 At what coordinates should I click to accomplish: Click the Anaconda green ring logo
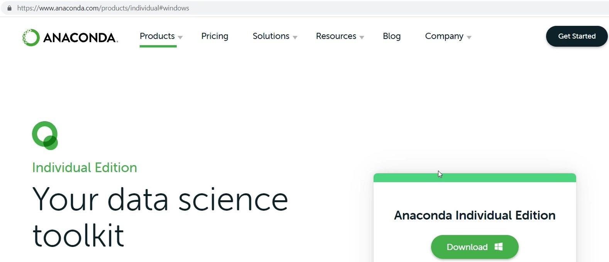point(31,37)
